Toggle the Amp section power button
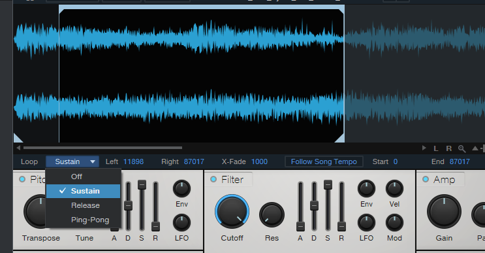The width and height of the screenshot is (485, 253). 426,179
